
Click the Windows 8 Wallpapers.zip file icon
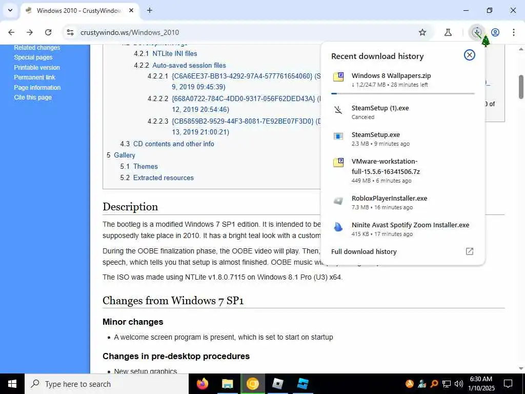coord(338,77)
